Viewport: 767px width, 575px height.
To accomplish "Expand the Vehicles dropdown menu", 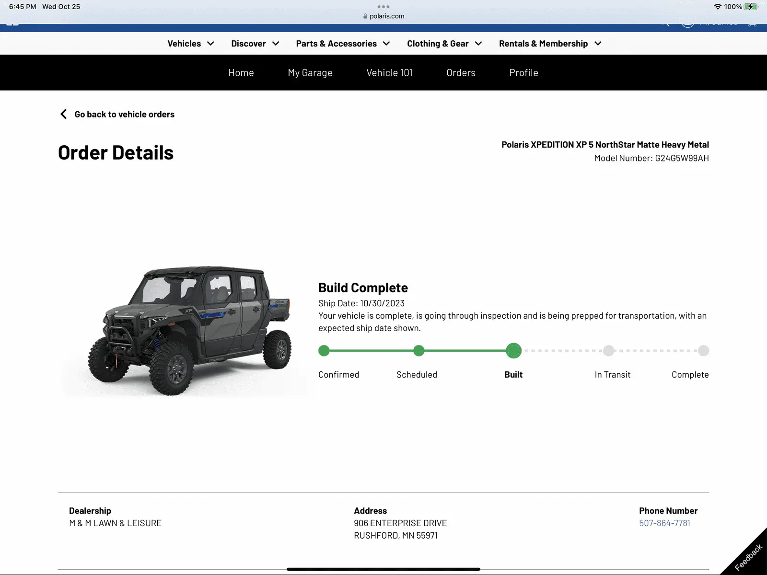I will pos(191,44).
